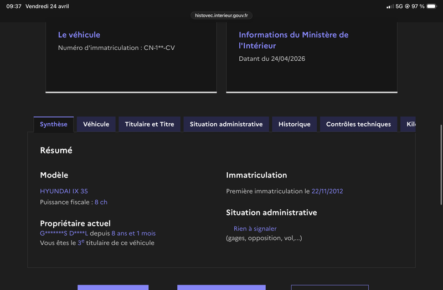
Task: Click the first registration date 22/11/2012
Action: (327, 191)
